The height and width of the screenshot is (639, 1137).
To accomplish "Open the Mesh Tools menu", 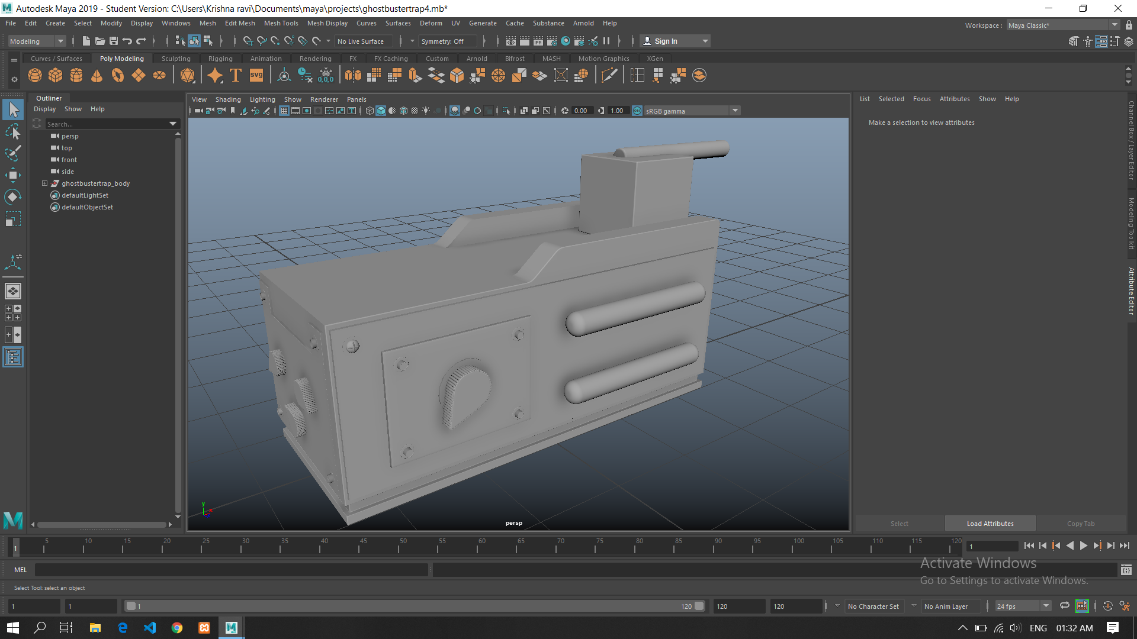I will tap(281, 23).
